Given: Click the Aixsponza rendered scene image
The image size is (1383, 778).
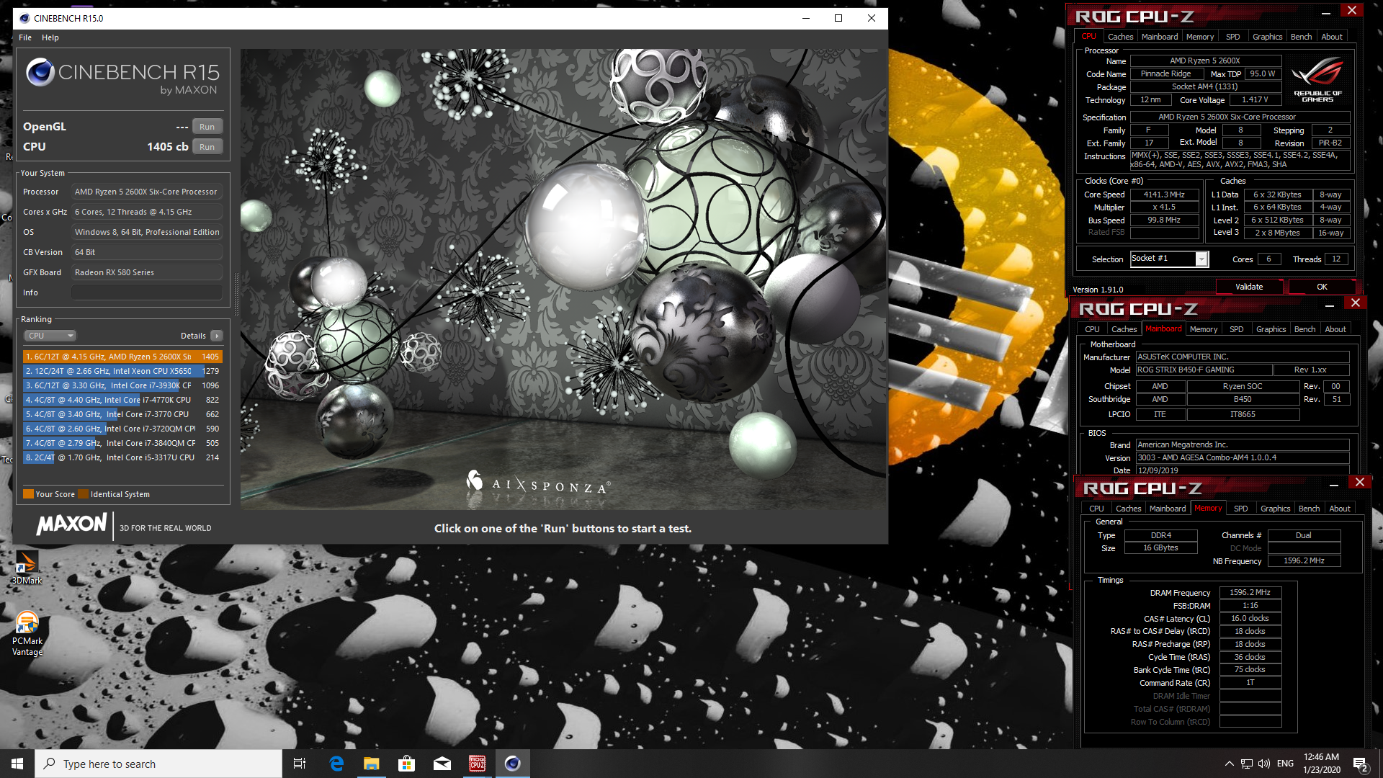Looking at the screenshot, I should point(563,280).
